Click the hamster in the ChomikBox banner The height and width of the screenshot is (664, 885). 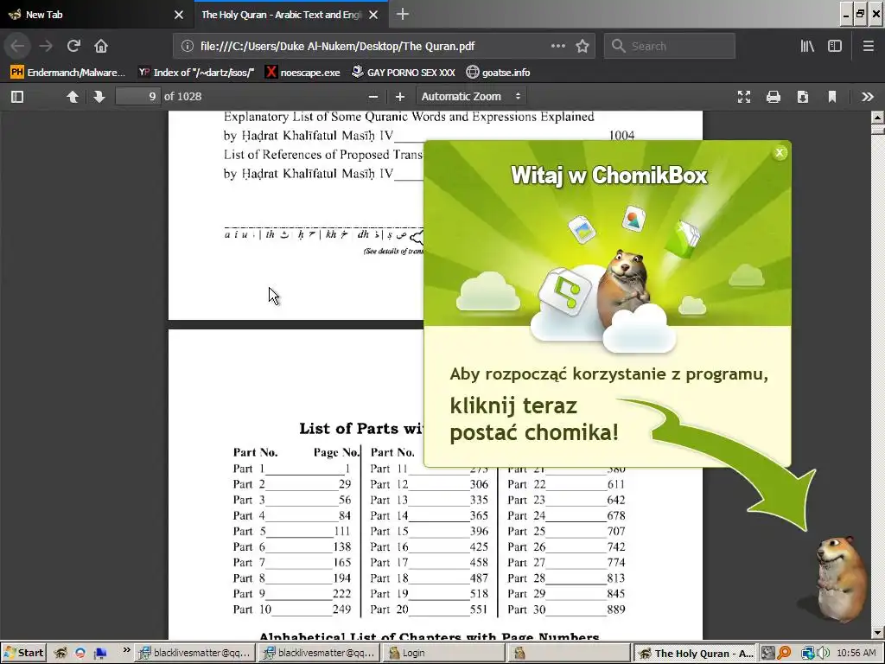[624, 288]
